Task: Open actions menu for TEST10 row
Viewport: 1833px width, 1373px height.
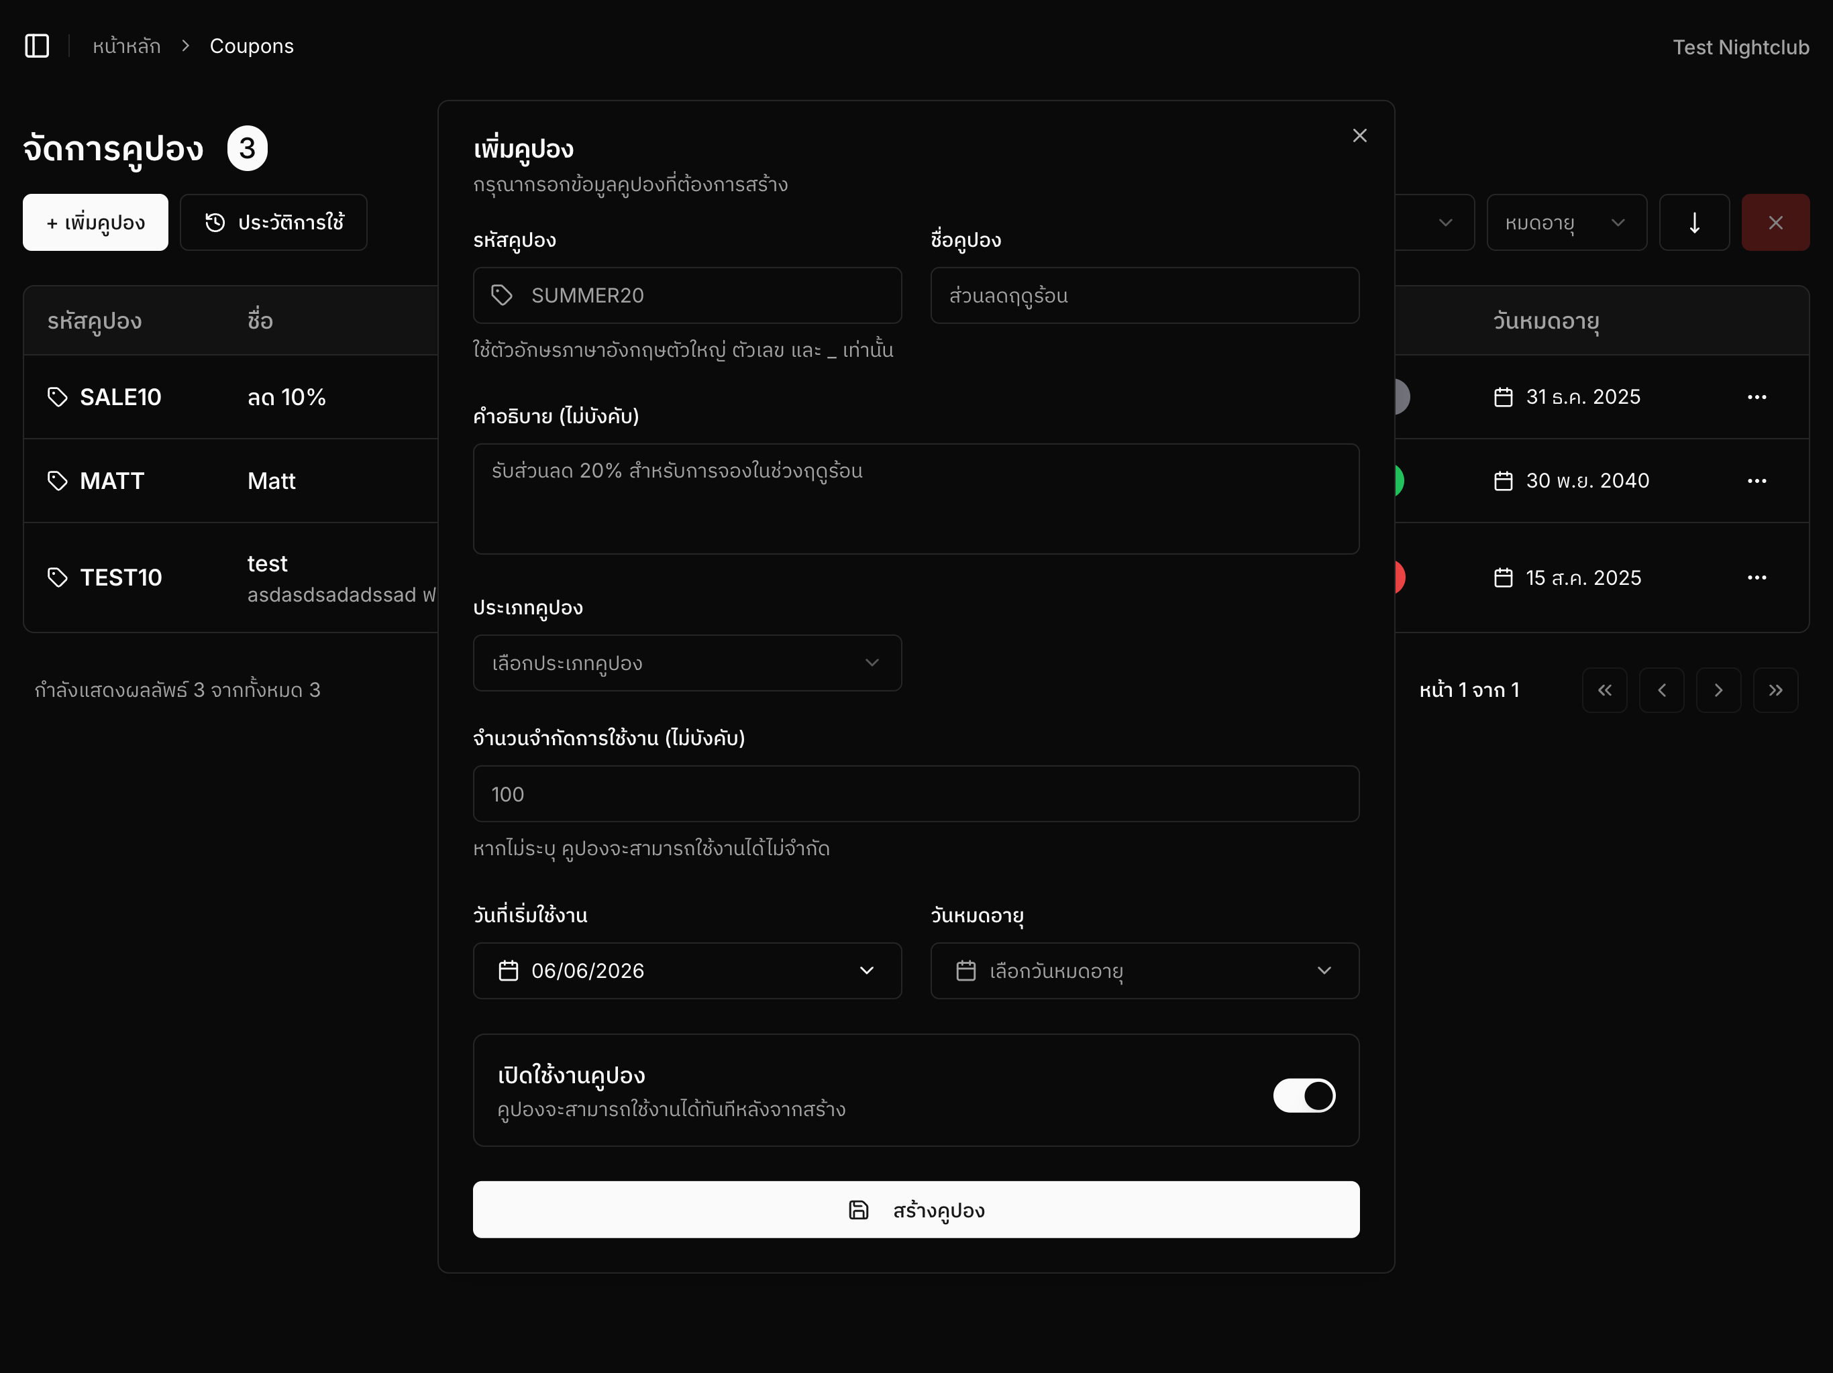Action: coord(1756,578)
